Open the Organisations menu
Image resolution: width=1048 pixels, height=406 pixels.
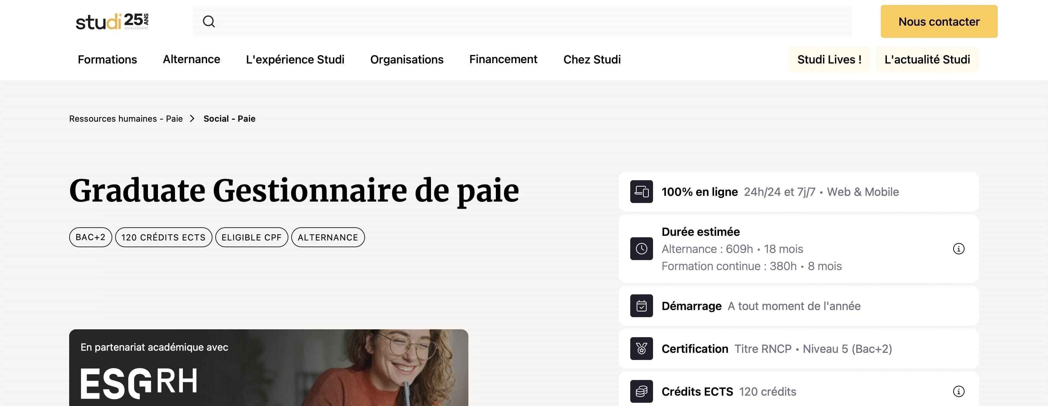click(406, 60)
